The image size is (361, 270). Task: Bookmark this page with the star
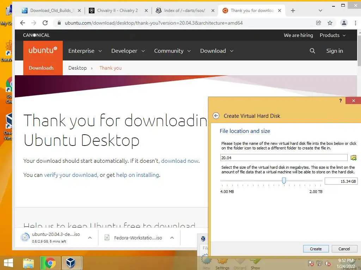click(330, 23)
